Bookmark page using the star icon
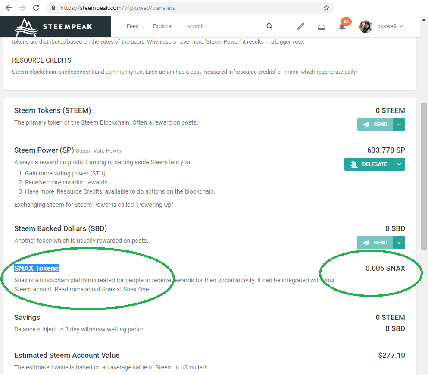 326,8
